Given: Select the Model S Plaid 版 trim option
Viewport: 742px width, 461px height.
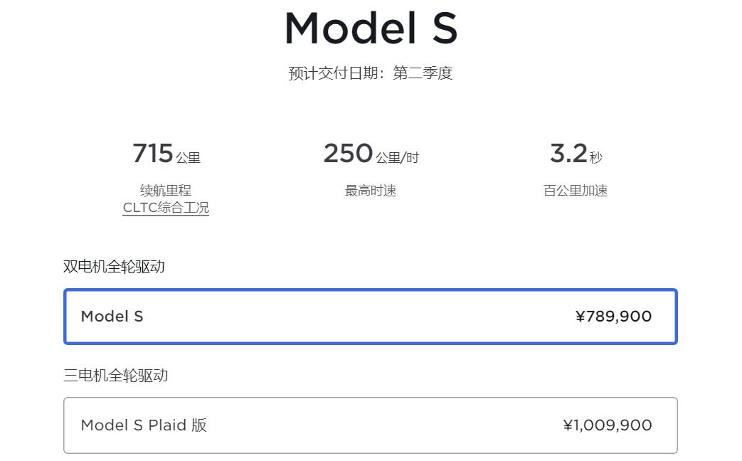Looking at the screenshot, I should point(370,425).
